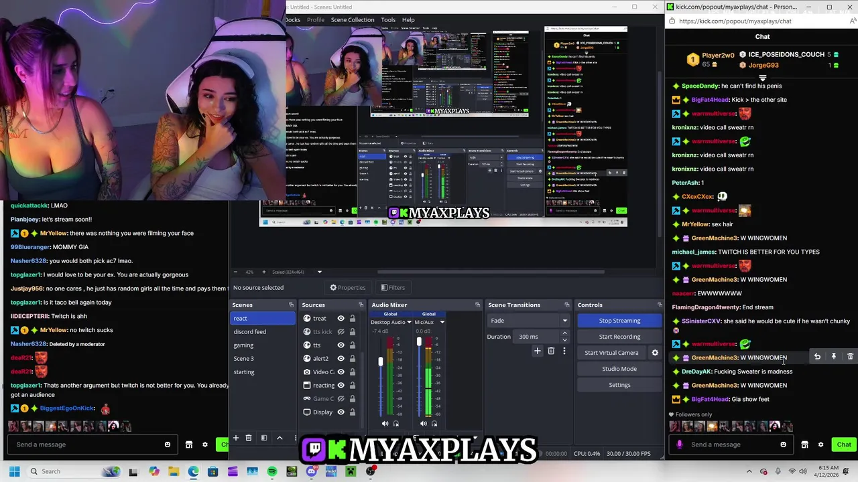Viewport: 858px width, 482px height.
Task: Click Send a message field in popout chat
Action: click(732, 445)
